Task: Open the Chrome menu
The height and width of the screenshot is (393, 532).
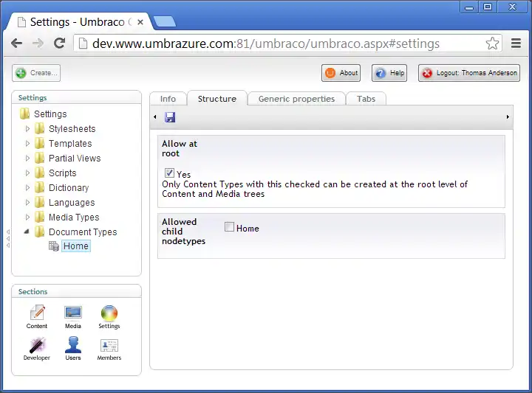Action: click(516, 44)
